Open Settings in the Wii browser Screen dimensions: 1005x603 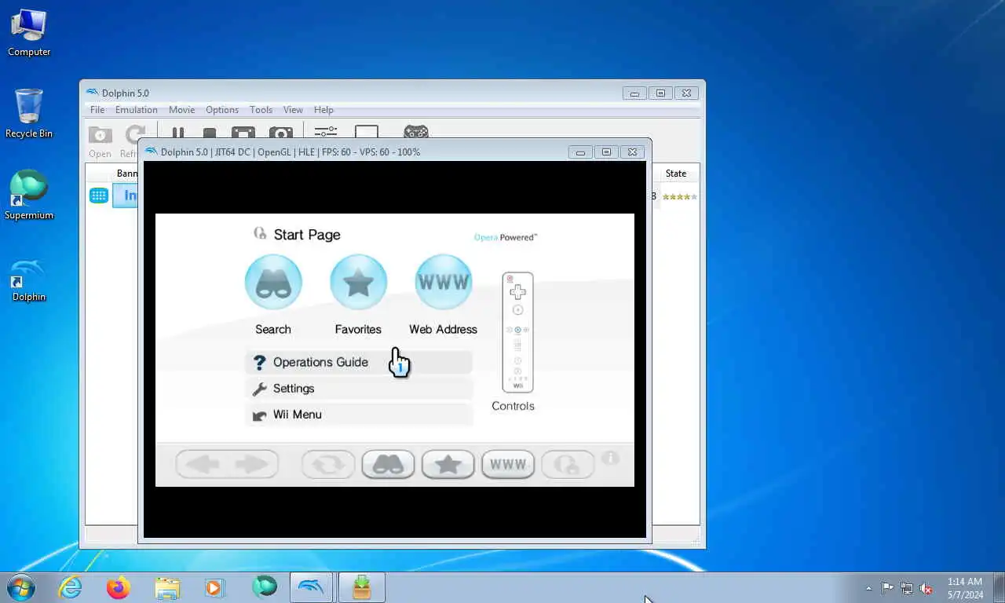[359, 389]
